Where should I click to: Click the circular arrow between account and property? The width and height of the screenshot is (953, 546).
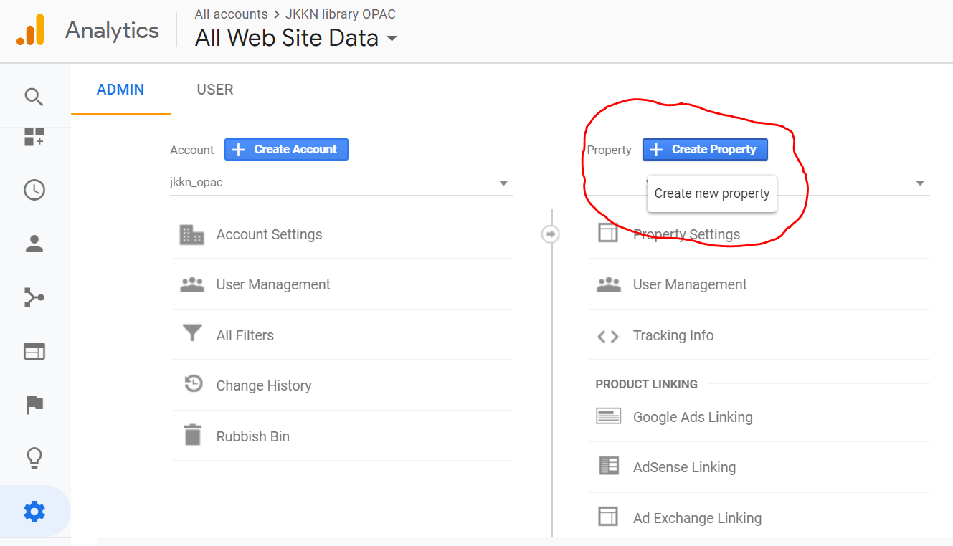pos(550,234)
